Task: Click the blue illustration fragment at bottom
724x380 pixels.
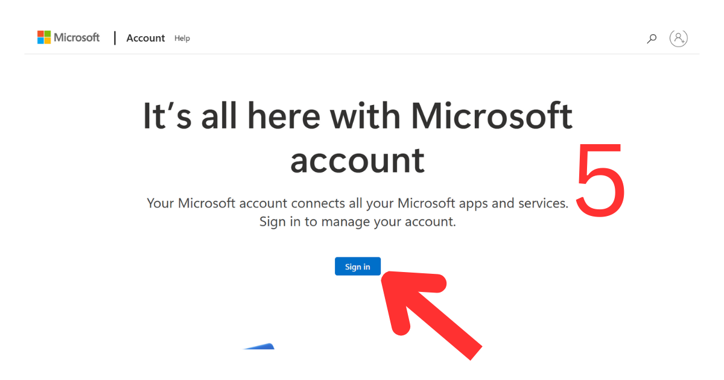Action: pyautogui.click(x=259, y=346)
